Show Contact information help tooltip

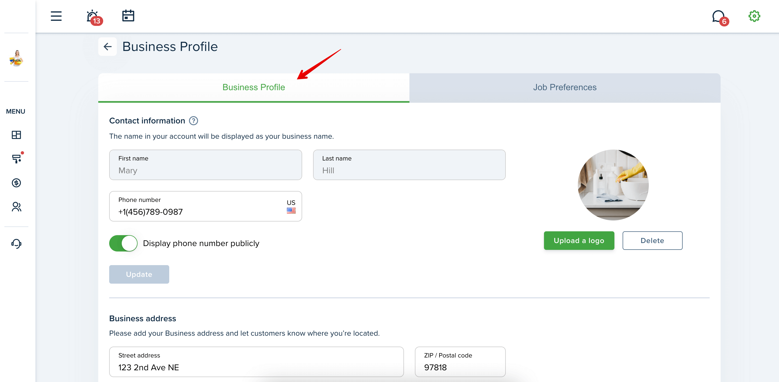pyautogui.click(x=193, y=121)
